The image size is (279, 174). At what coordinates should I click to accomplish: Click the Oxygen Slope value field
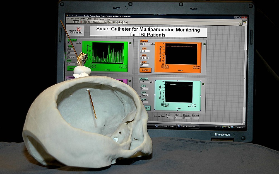(x=145, y=58)
